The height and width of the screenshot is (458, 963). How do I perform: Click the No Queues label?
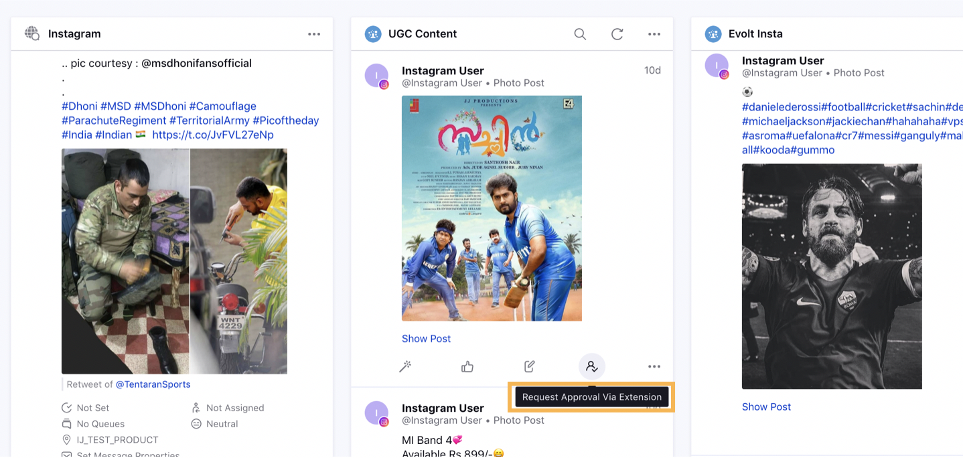tap(100, 424)
